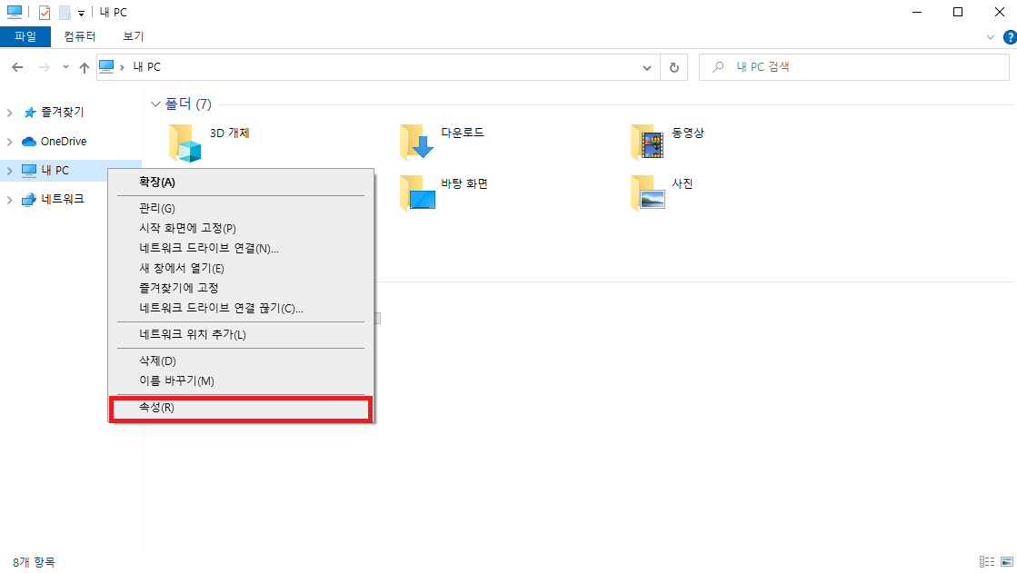Open the 다운로드 folder icon

416,142
